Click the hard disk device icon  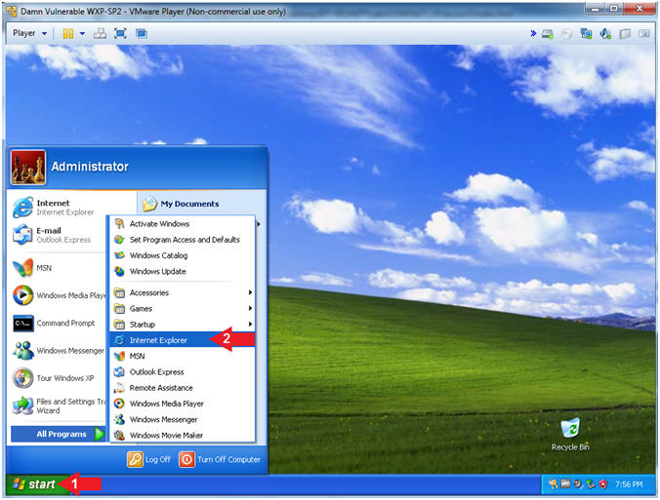[x=548, y=34]
